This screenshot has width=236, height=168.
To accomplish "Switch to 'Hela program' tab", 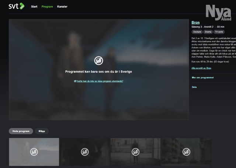I will (x=21, y=131).
